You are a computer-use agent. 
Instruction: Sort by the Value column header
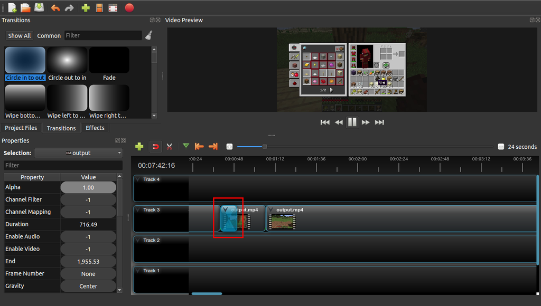point(88,177)
